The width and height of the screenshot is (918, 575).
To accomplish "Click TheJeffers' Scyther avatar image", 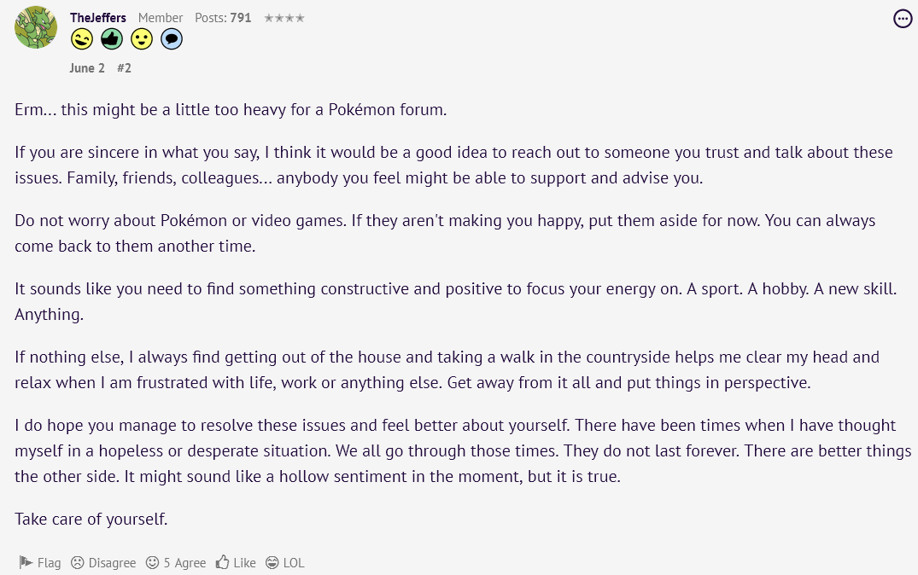I will 36,28.
